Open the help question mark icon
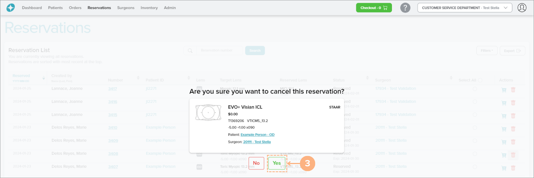The height and width of the screenshot is (178, 534). coord(405,8)
